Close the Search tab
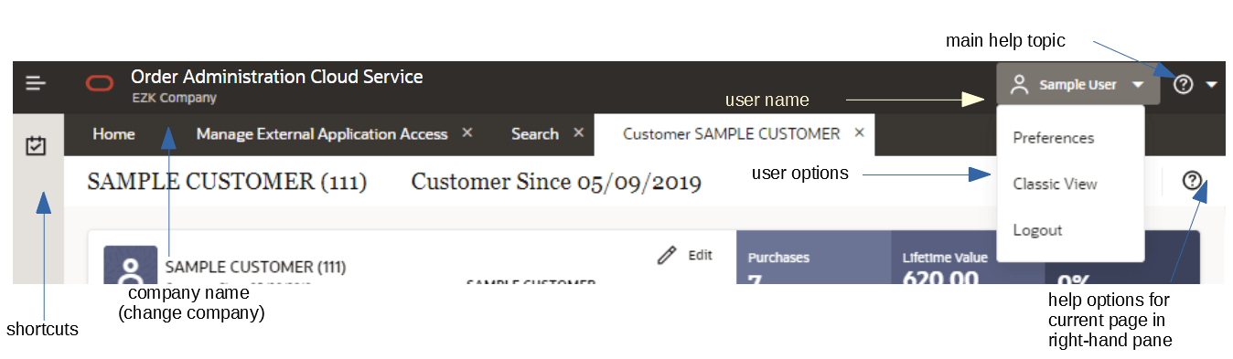 (x=578, y=133)
